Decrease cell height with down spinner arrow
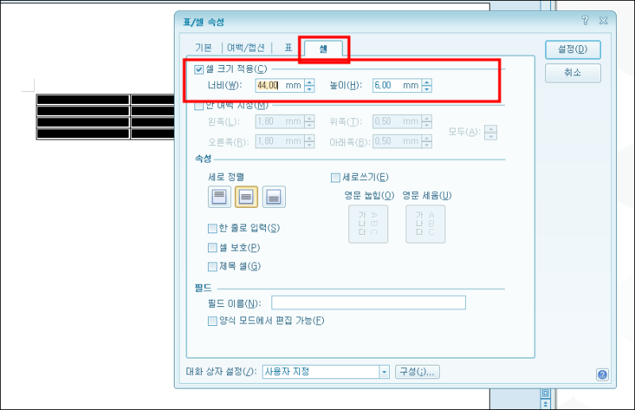The image size is (635, 410). [x=427, y=89]
